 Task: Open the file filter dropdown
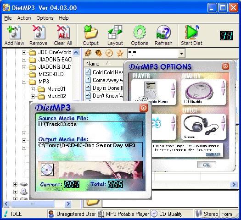(181, 54)
